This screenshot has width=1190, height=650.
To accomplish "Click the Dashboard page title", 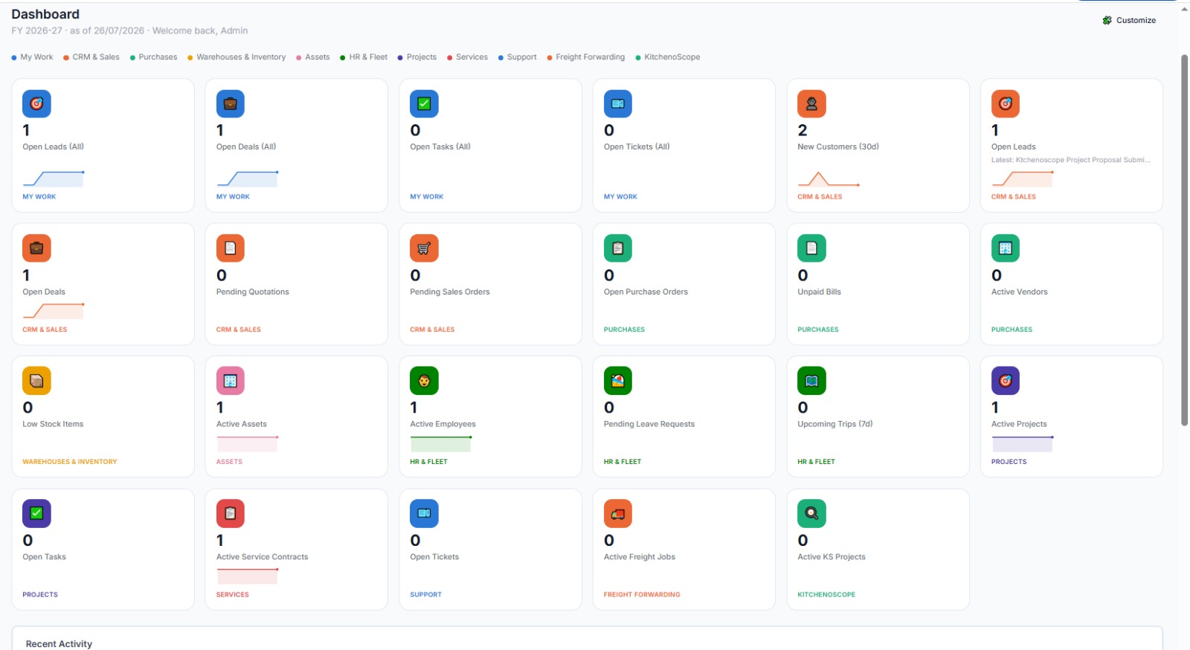I will 45,14.
